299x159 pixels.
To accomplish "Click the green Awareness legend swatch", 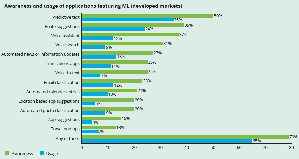I will tap(7, 153).
